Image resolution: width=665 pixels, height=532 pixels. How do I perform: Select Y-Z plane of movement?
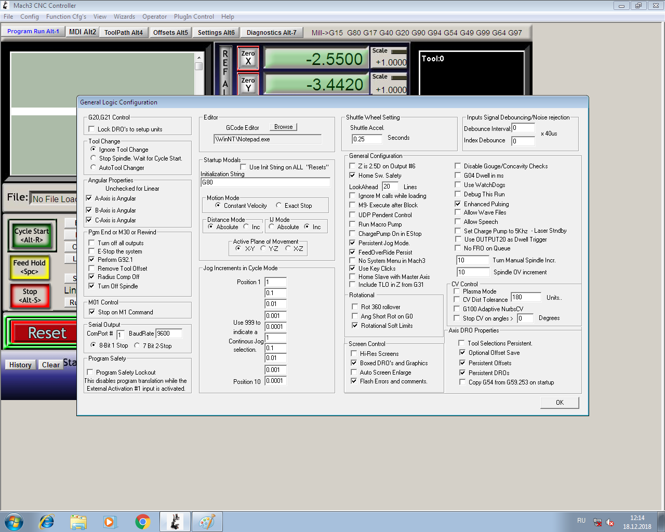pos(263,249)
